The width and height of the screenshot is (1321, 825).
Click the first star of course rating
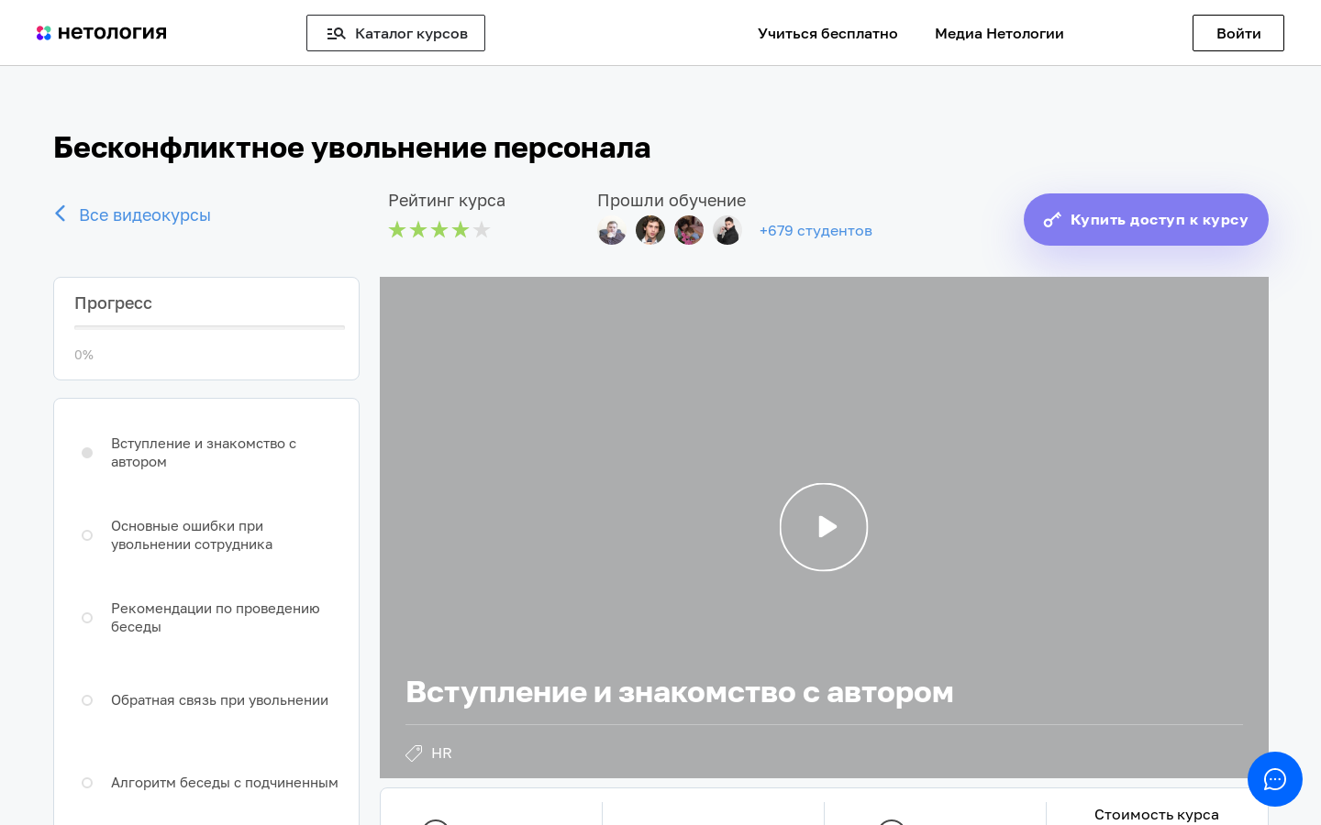[397, 230]
